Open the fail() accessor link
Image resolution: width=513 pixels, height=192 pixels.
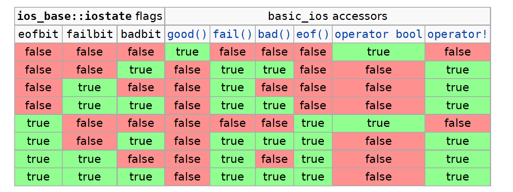coord(233,34)
